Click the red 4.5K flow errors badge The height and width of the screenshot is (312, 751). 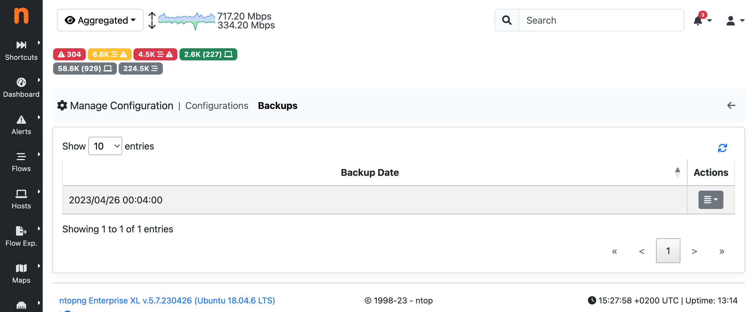point(155,54)
